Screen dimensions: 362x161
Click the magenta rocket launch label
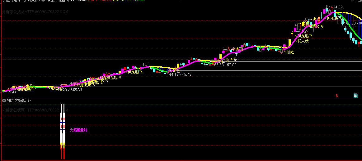[78, 130]
